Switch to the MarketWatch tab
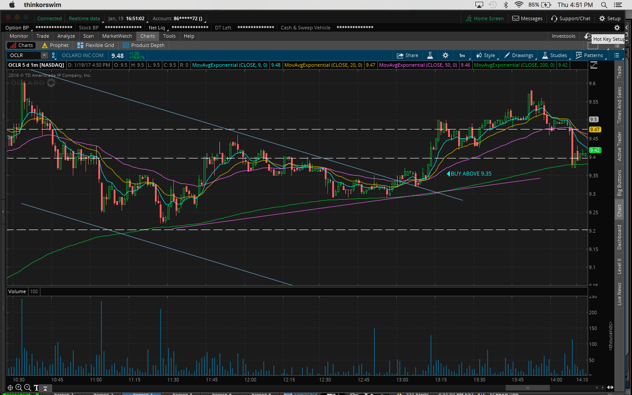The width and height of the screenshot is (632, 395). pyautogui.click(x=117, y=36)
